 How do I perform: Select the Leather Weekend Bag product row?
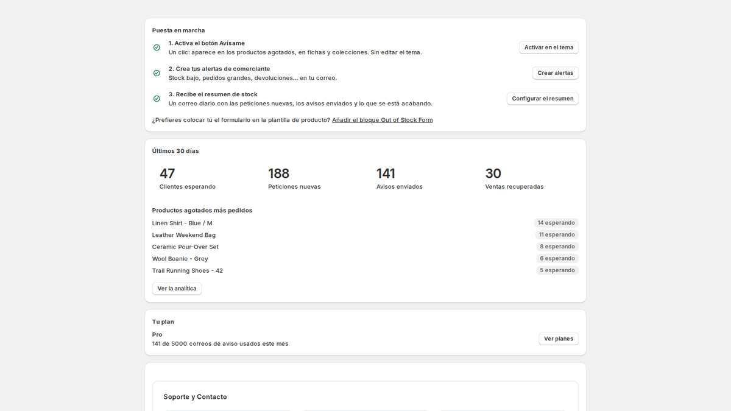pos(365,235)
